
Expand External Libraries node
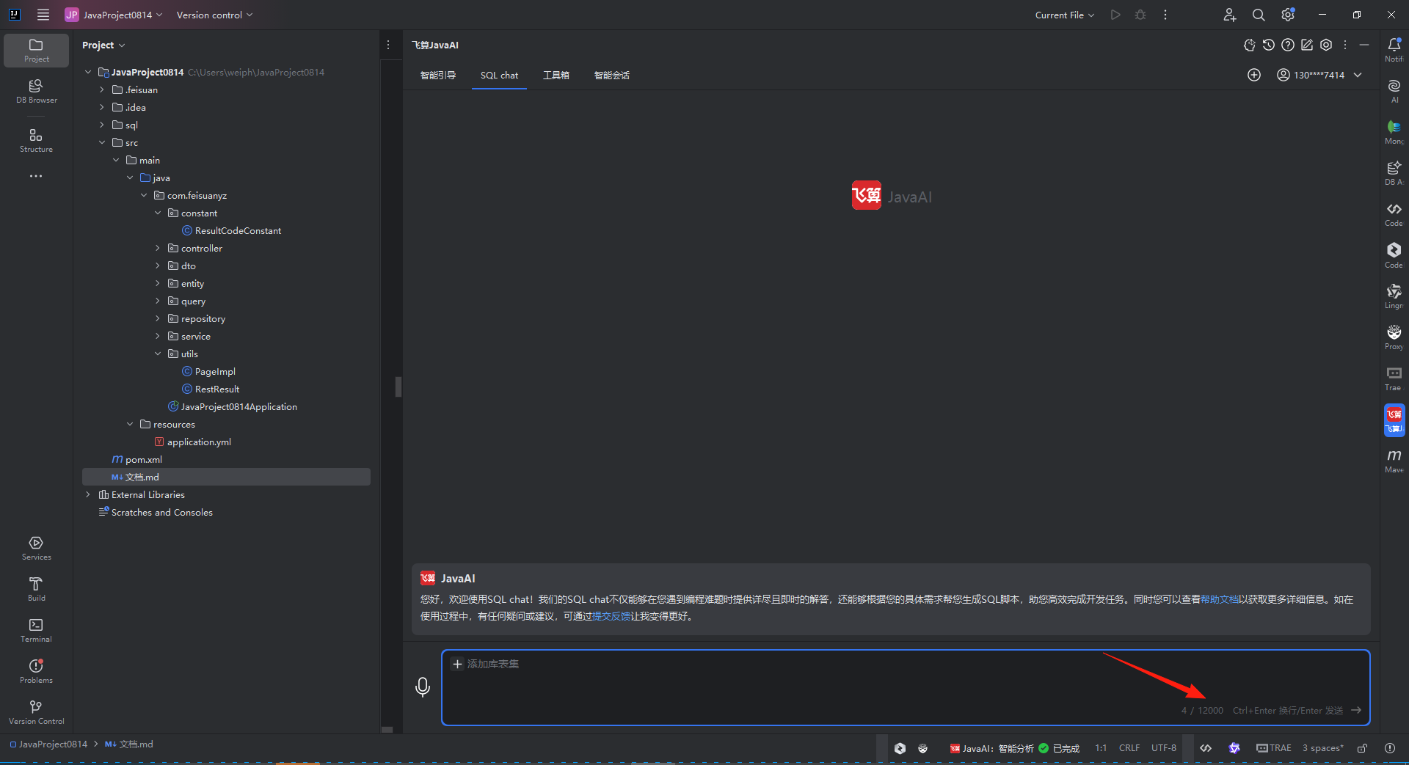click(x=88, y=494)
